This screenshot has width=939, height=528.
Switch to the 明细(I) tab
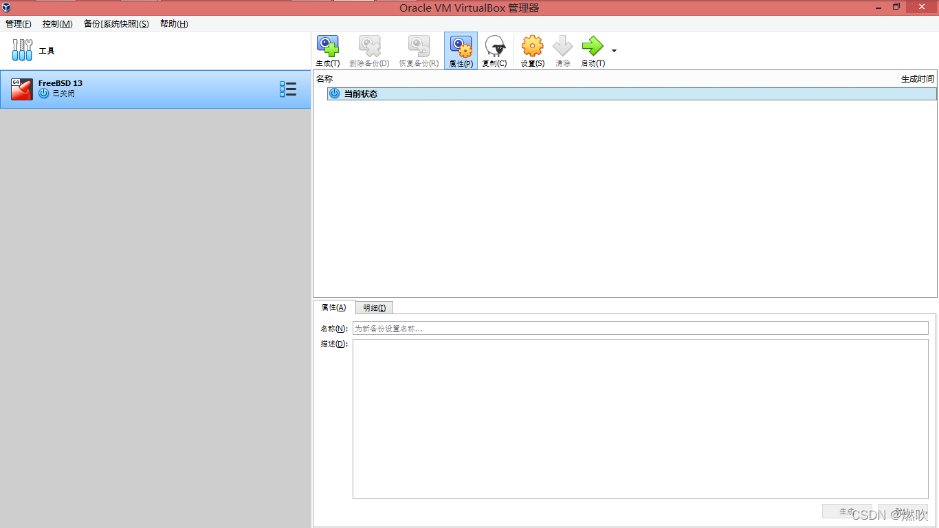click(x=375, y=308)
